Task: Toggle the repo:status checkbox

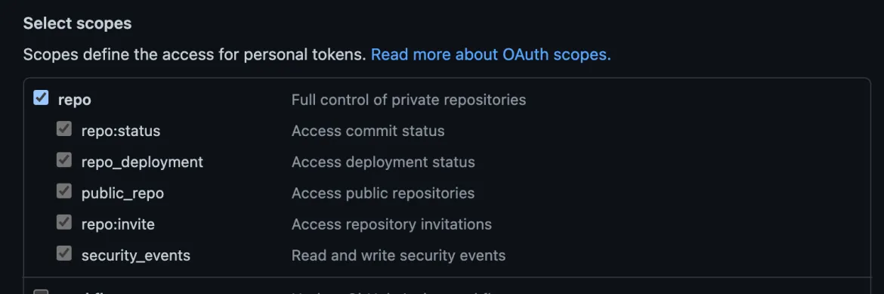Action: tap(64, 129)
